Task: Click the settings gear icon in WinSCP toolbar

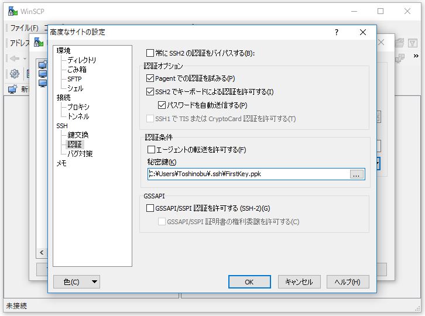Action: coord(15,74)
